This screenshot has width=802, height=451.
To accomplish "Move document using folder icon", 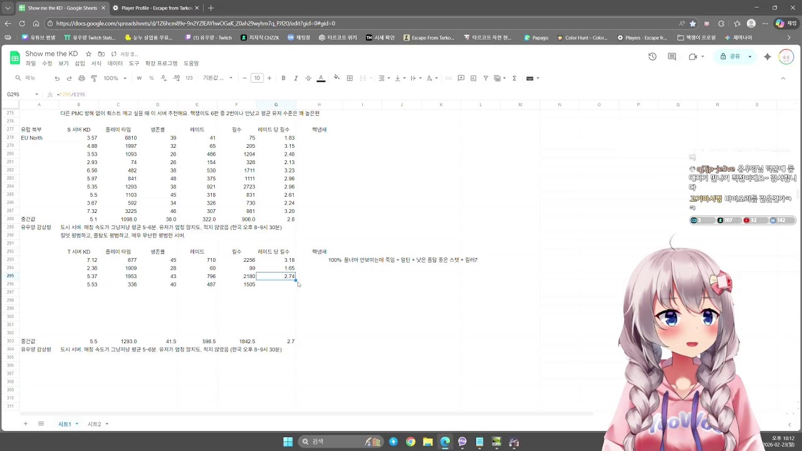I will tap(101, 54).
